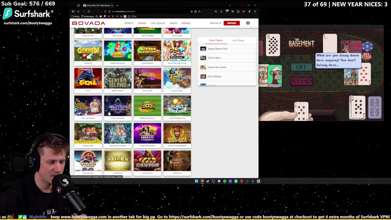Image resolution: width=391 pixels, height=220 pixels.
Task: Open the Windows Start button
Action: (x=196, y=181)
